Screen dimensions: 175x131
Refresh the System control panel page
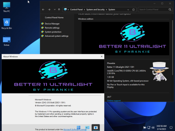pyautogui.click(x=133, y=10)
